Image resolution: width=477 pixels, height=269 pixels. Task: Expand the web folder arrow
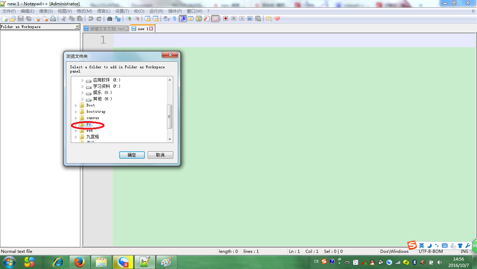pyautogui.click(x=76, y=131)
